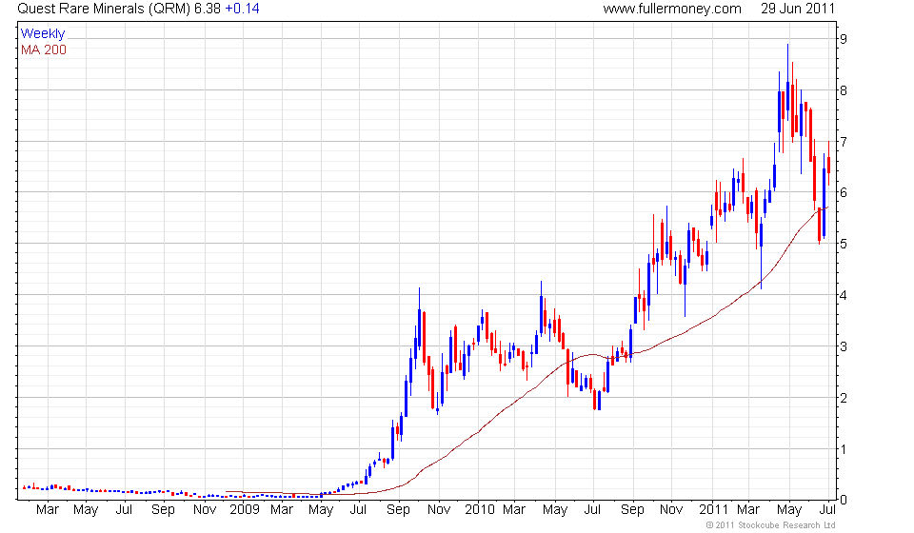Screen dimensions: 914x533
Task: Click the price change +0.14
Action: (x=243, y=9)
